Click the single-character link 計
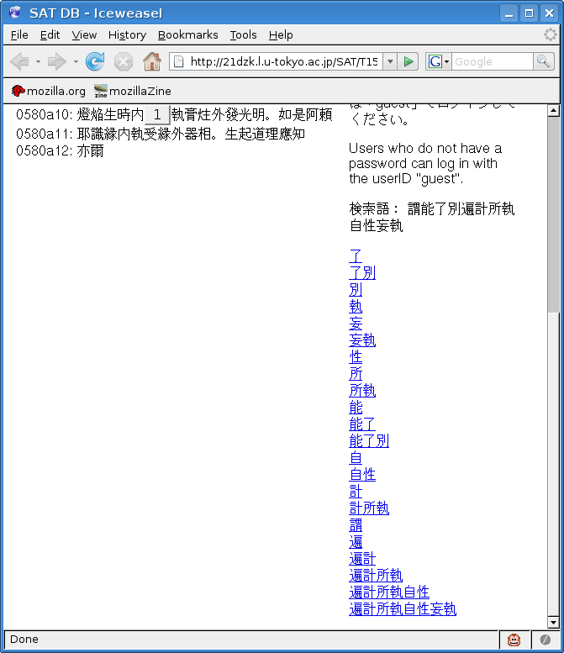Screen dimensions: 564x653 click(356, 492)
